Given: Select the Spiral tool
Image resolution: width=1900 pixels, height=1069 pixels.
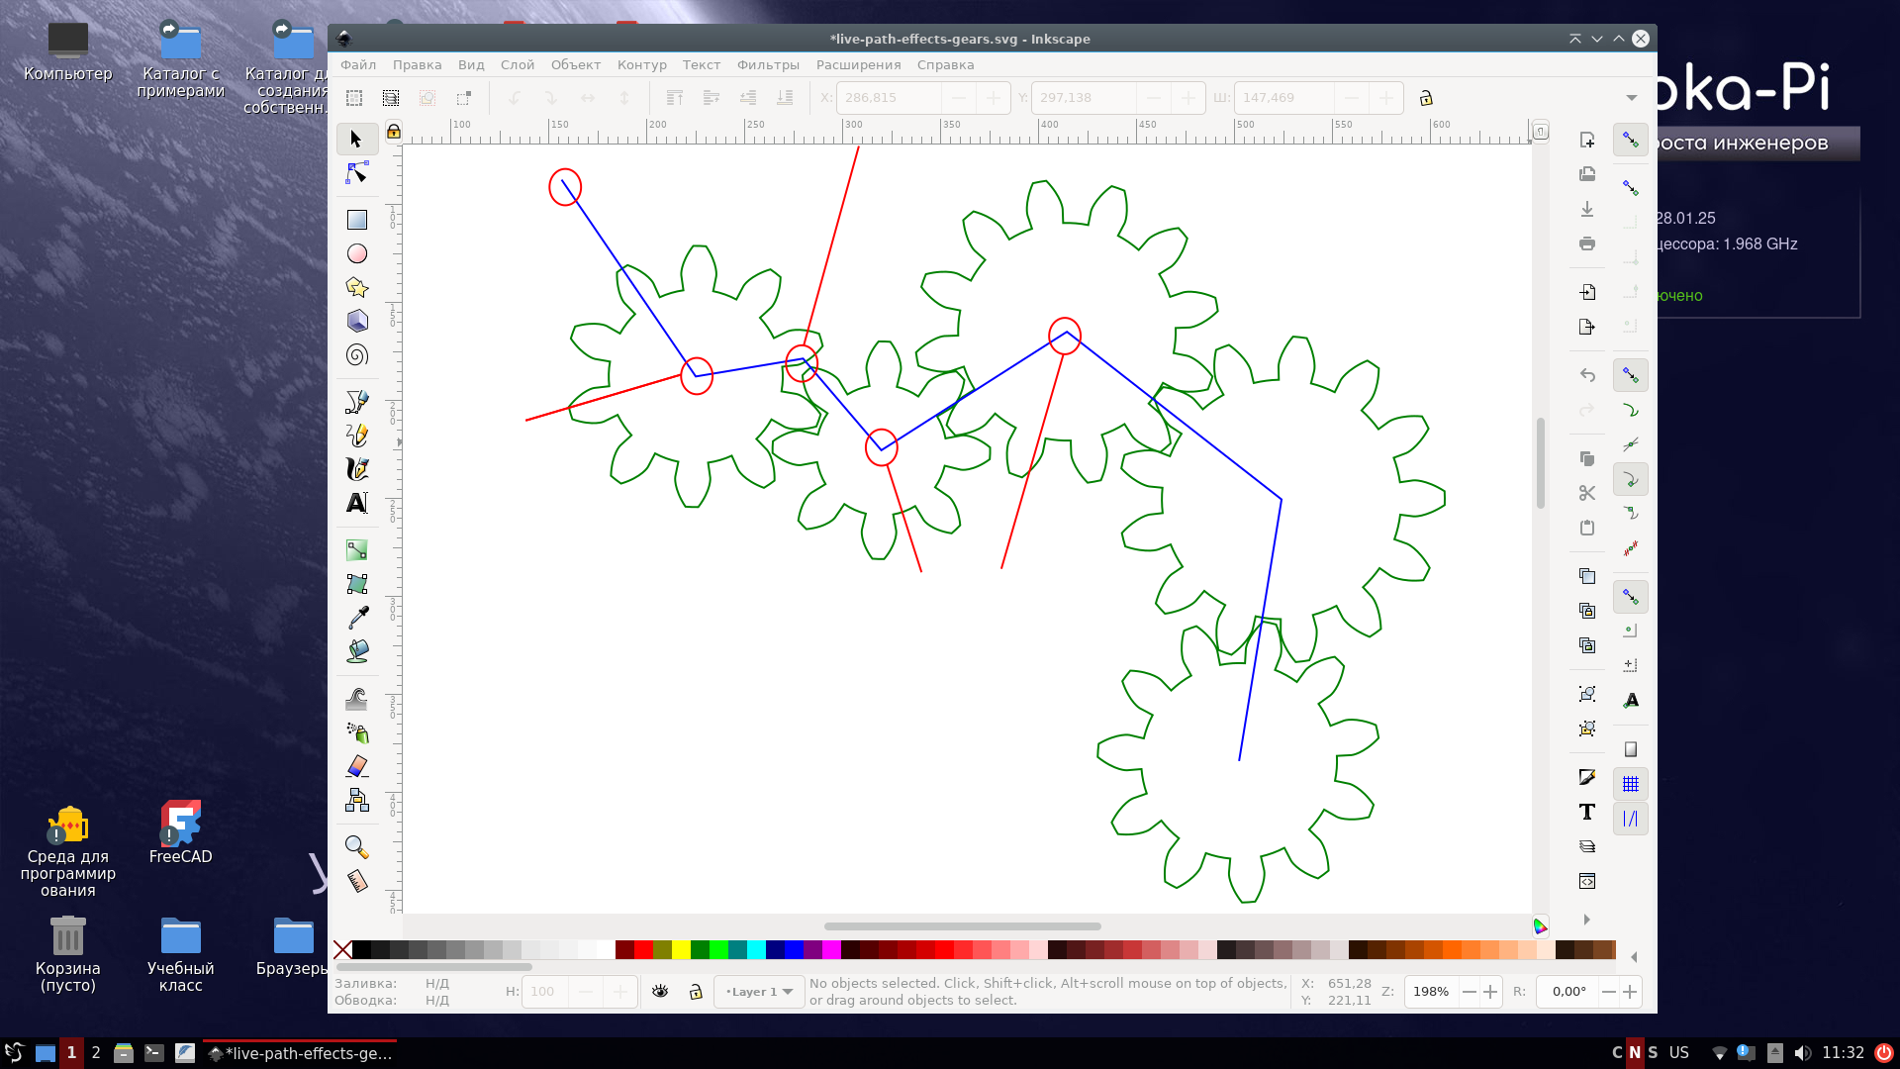Looking at the screenshot, I should (x=356, y=354).
